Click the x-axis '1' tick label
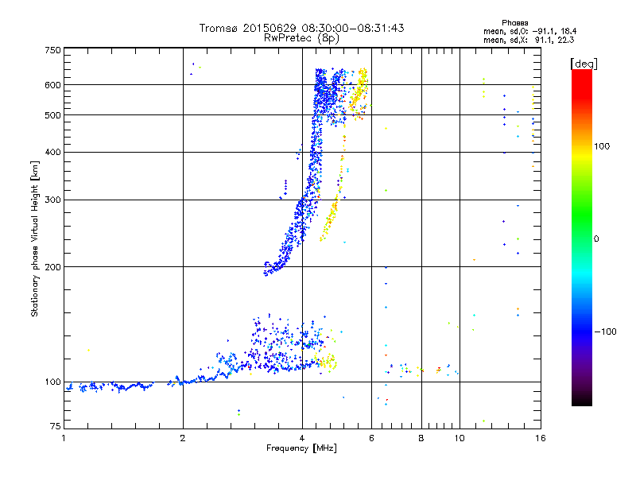 pyautogui.click(x=64, y=438)
